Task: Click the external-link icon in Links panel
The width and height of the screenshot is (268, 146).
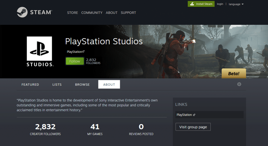Action: [194, 115]
